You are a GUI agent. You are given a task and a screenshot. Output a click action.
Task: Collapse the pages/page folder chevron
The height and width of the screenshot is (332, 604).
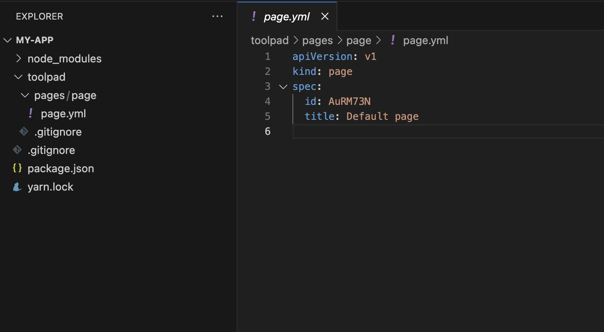pos(25,95)
